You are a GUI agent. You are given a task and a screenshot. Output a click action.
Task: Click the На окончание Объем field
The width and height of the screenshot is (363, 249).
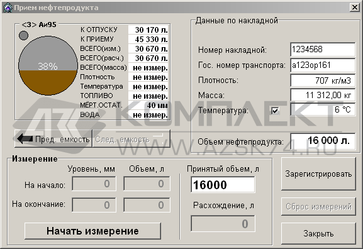(147, 205)
